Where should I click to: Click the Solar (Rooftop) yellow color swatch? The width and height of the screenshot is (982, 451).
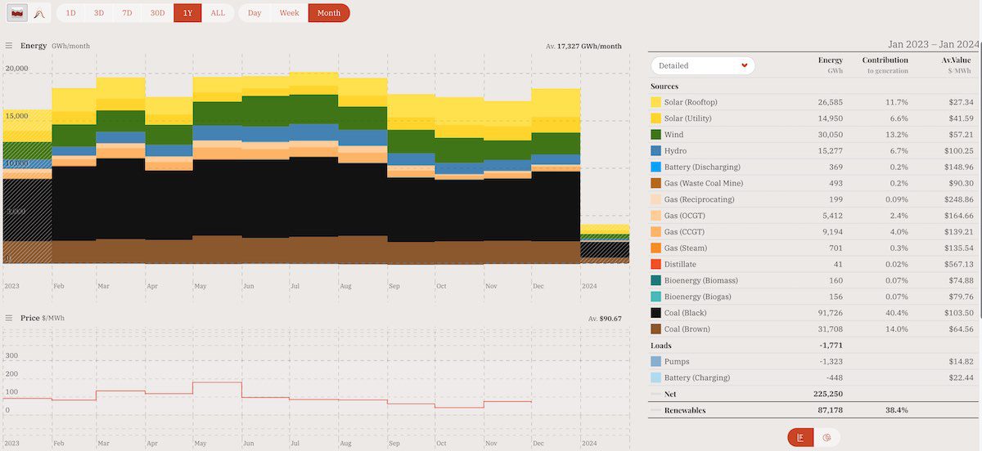pyautogui.click(x=656, y=102)
